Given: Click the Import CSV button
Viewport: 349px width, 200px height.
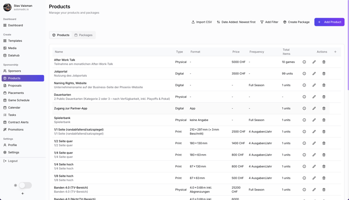Looking at the screenshot, I should coord(202,22).
